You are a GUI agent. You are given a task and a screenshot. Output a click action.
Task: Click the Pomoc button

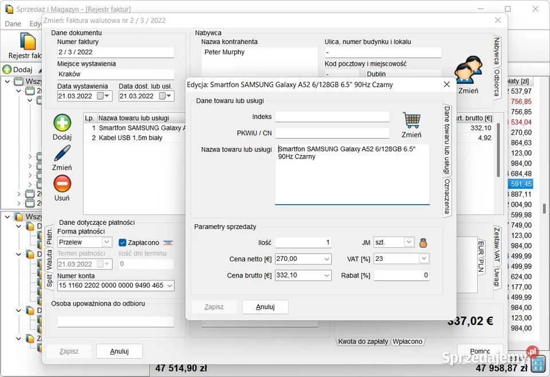click(480, 351)
